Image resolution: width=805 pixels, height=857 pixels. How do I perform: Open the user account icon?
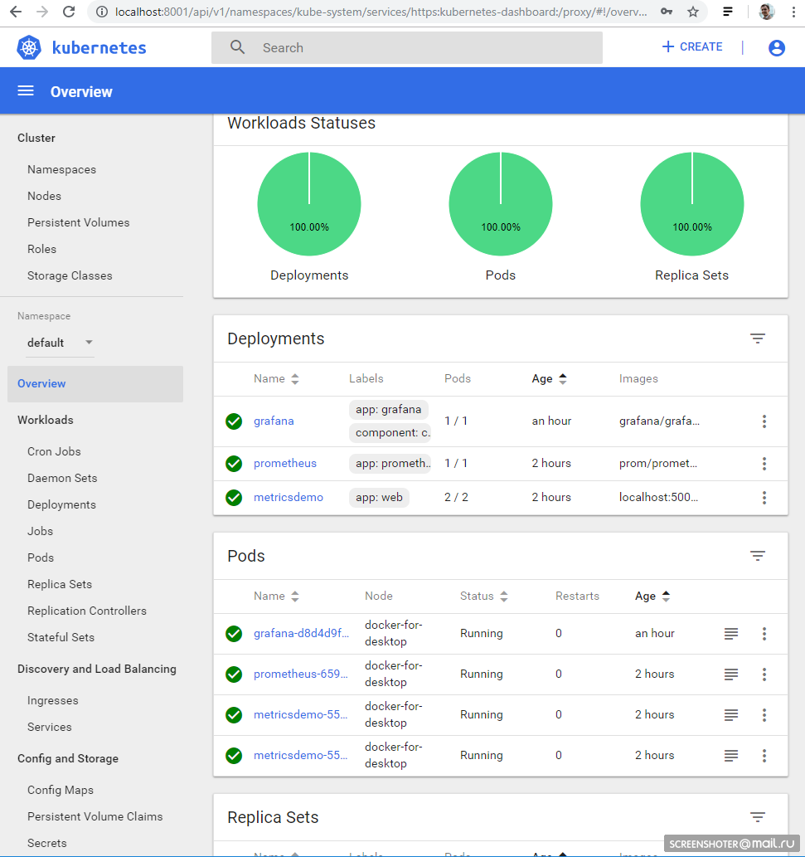click(x=776, y=47)
